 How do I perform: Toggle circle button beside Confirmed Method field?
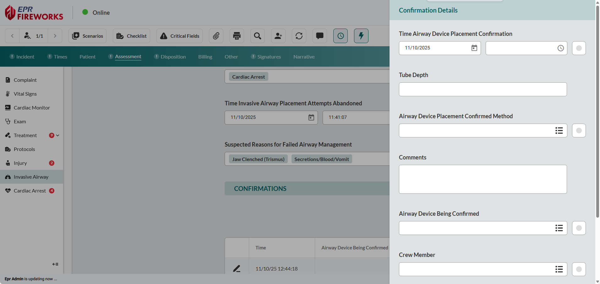[x=579, y=131]
